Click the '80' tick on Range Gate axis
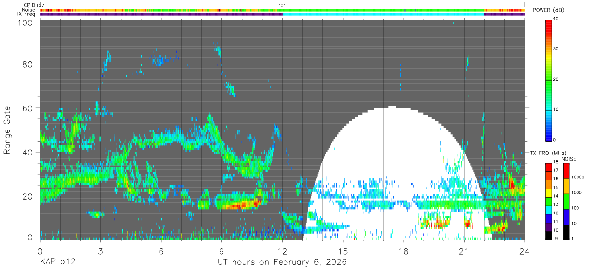Viewport: 590px width, 272px height. (27, 65)
